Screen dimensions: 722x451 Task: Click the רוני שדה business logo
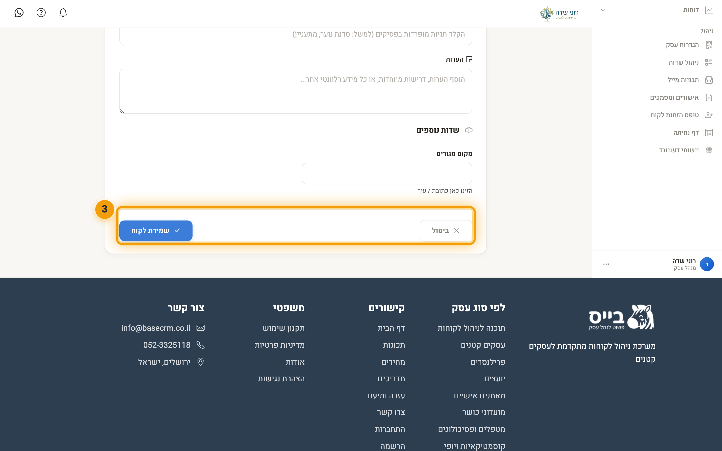559,14
